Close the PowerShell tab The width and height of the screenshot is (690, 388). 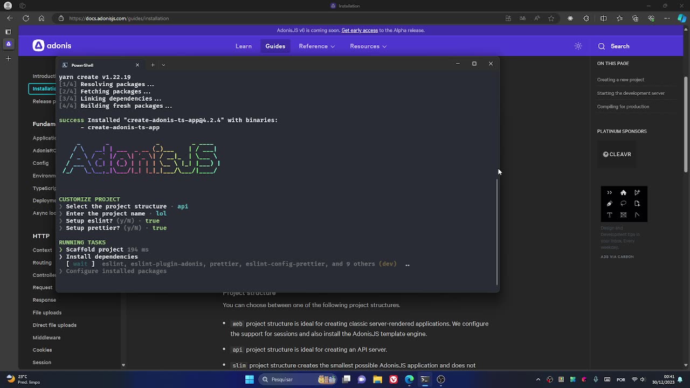pyautogui.click(x=137, y=65)
